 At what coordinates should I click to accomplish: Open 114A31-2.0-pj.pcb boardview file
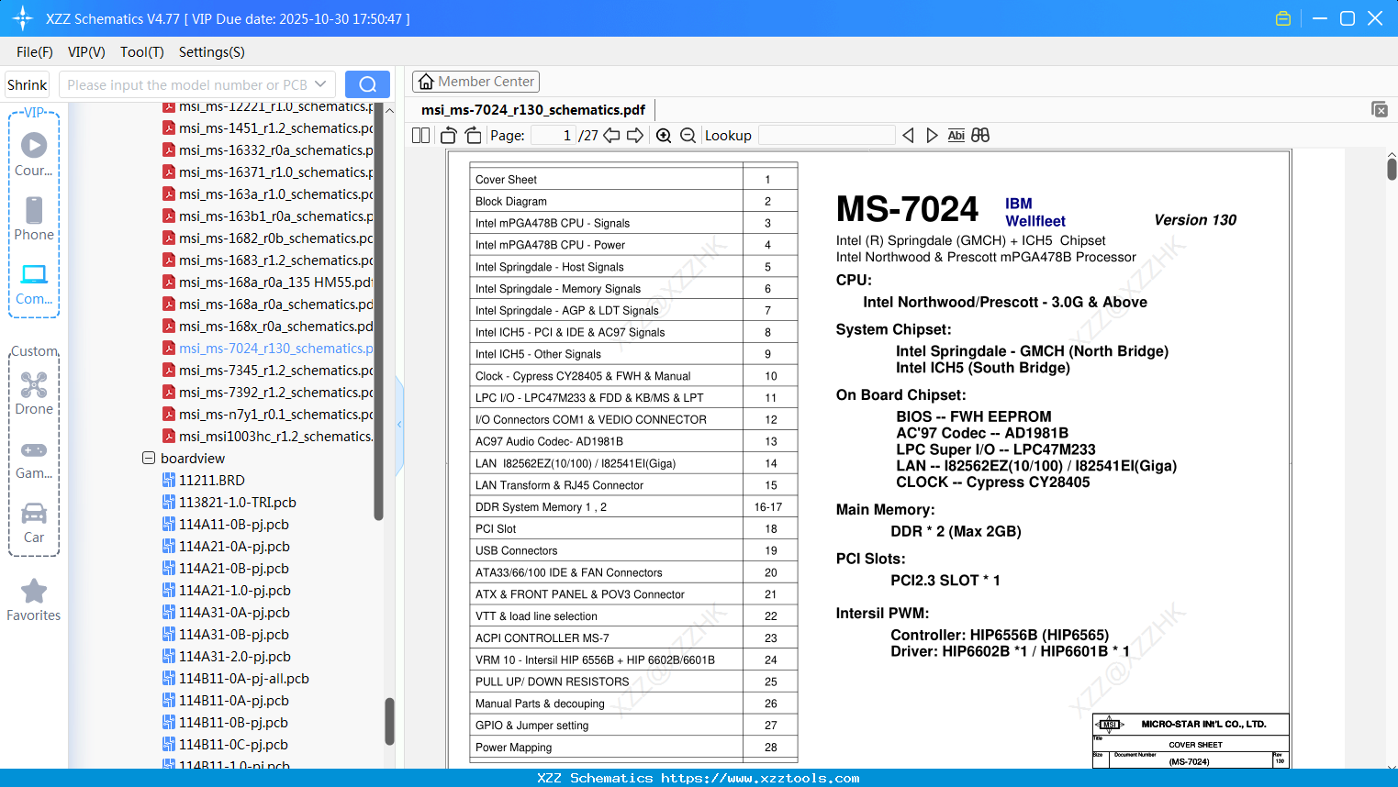227,657
